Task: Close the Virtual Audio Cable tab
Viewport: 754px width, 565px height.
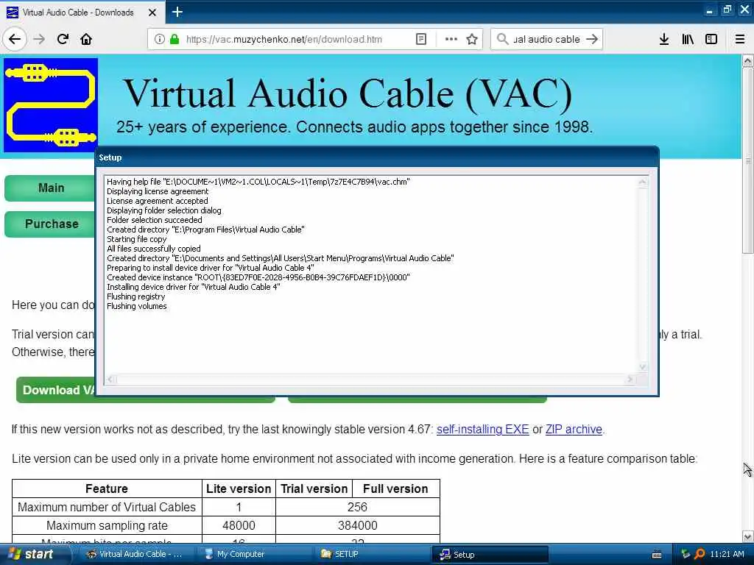Action: [x=152, y=13]
